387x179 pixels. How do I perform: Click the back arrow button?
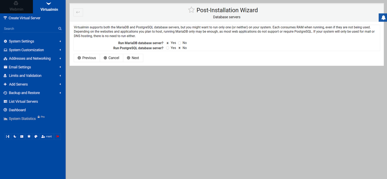click(78, 12)
